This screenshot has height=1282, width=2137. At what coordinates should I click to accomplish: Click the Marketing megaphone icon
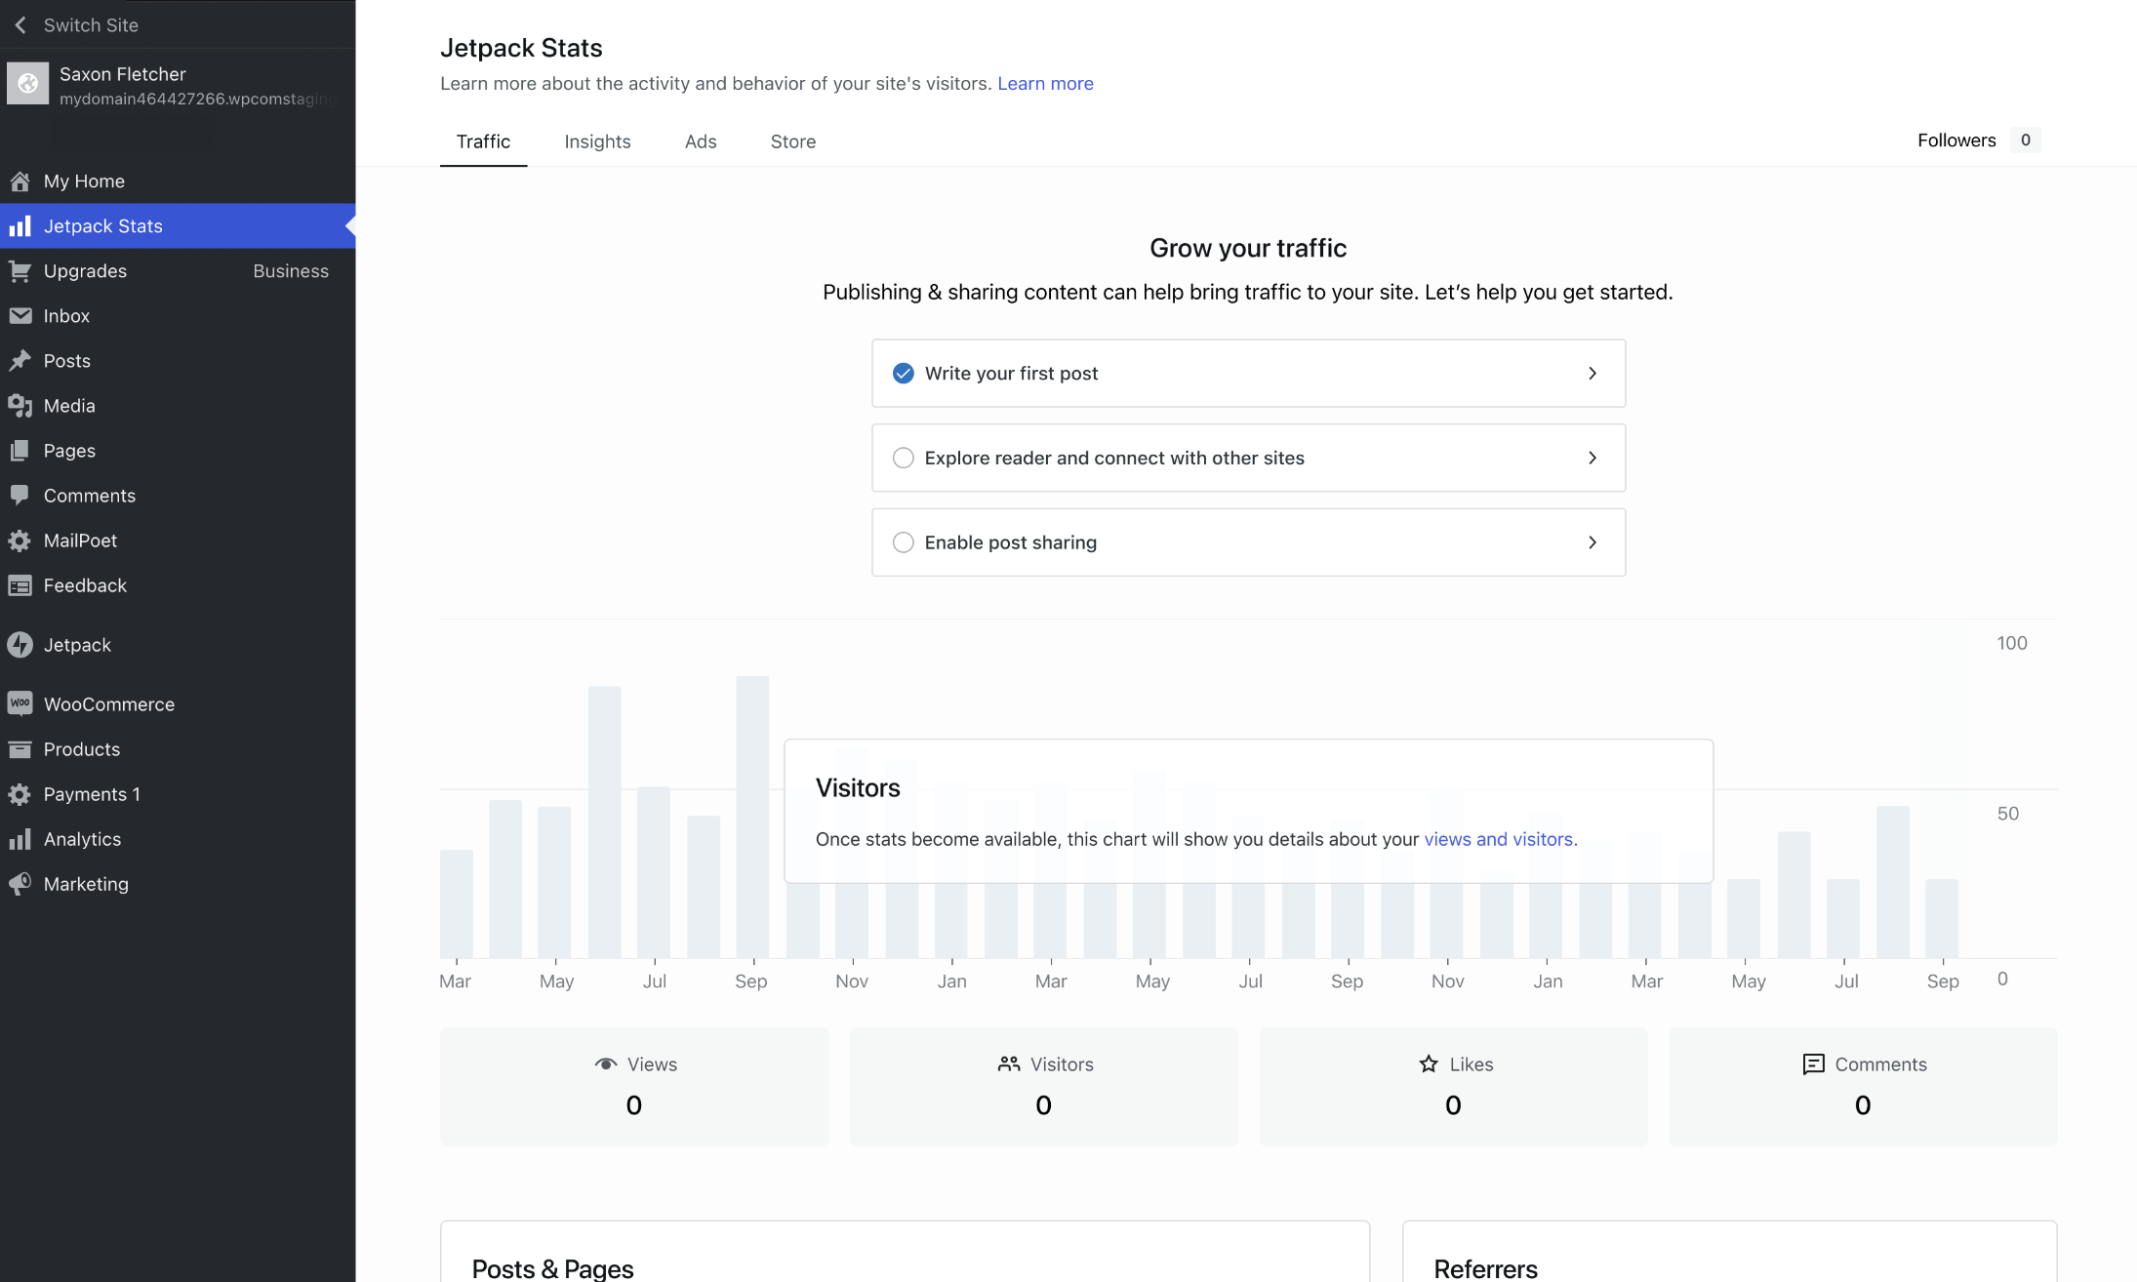pyautogui.click(x=20, y=884)
